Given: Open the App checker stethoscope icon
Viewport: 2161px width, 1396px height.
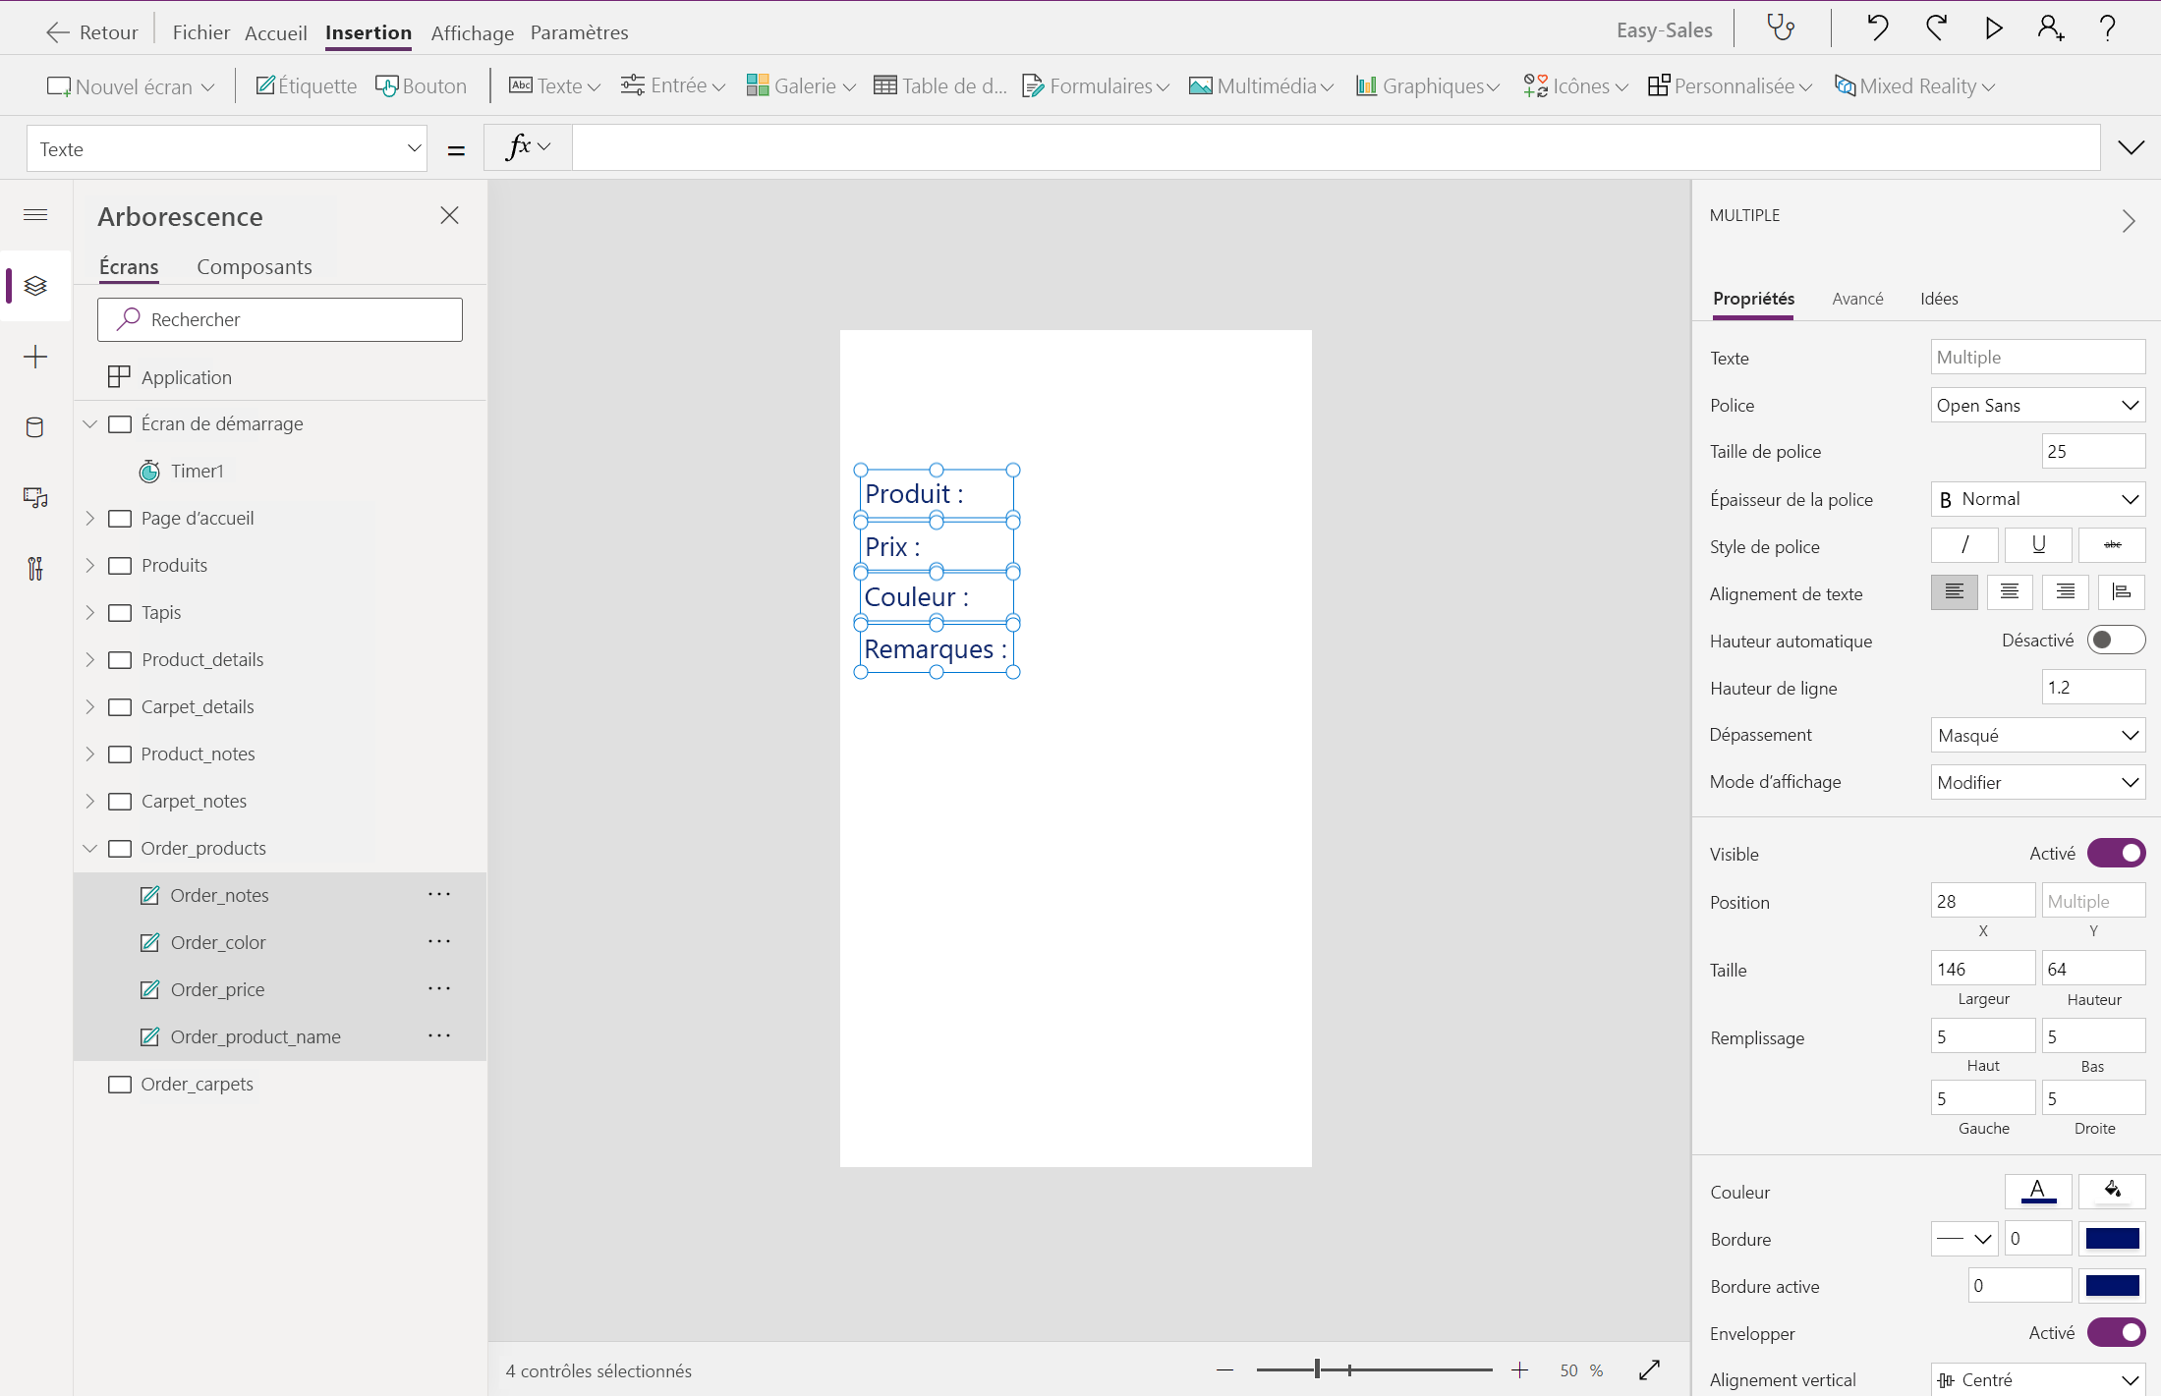Looking at the screenshot, I should [1781, 28].
